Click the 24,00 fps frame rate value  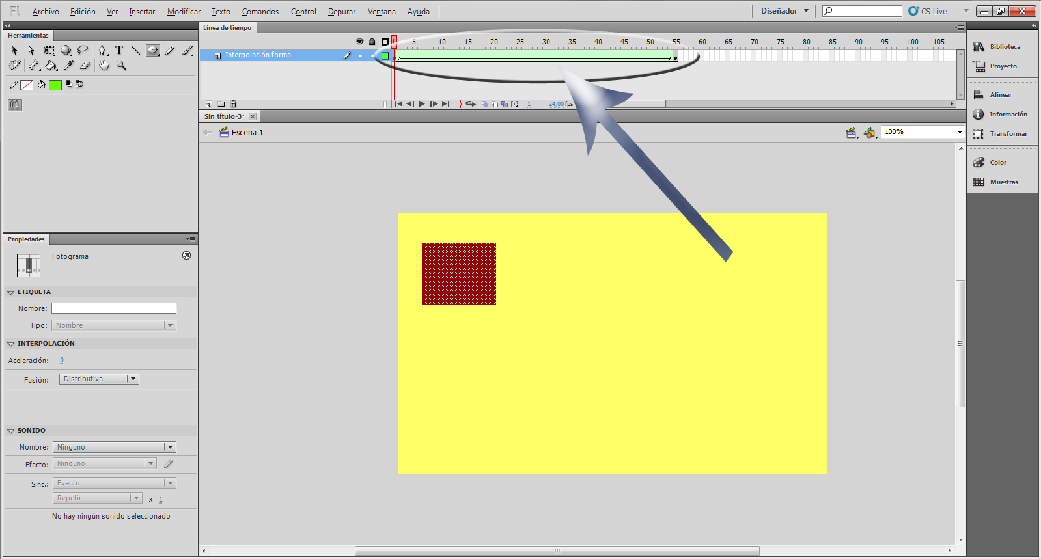(556, 104)
